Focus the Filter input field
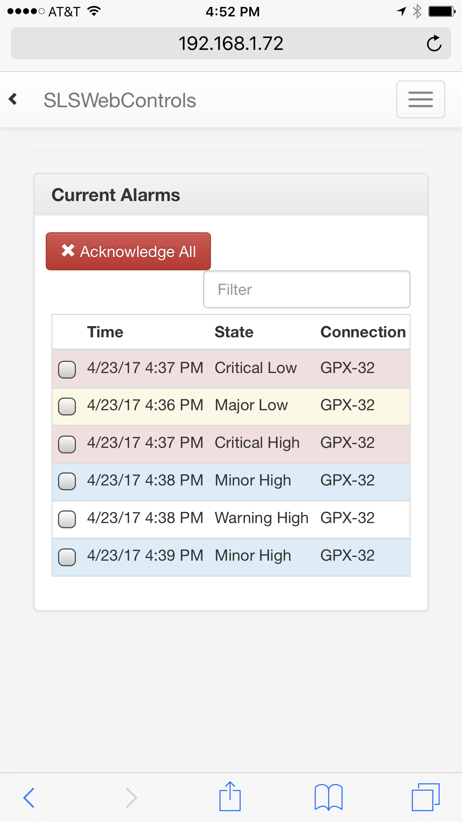The height and width of the screenshot is (822, 462). pos(307,289)
